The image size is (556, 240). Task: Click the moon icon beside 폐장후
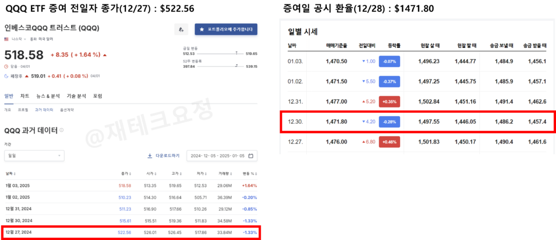pos(6,76)
